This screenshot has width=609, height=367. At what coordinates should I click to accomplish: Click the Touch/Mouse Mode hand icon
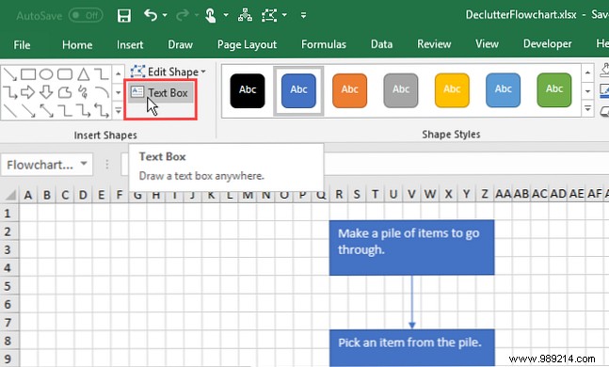pyautogui.click(x=211, y=16)
